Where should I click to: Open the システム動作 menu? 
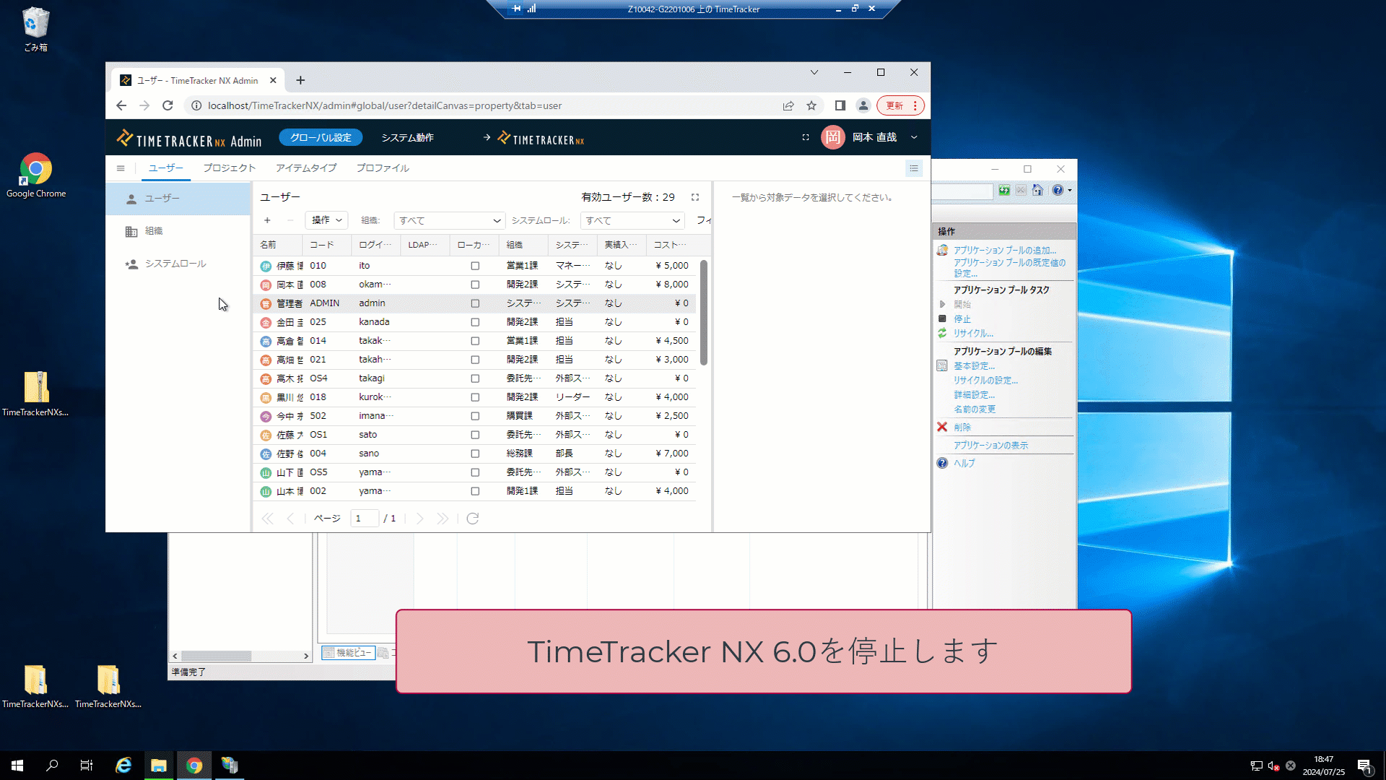tap(407, 137)
